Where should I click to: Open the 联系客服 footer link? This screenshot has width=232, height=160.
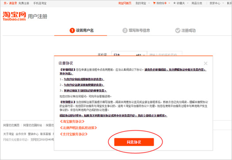pos(46,134)
